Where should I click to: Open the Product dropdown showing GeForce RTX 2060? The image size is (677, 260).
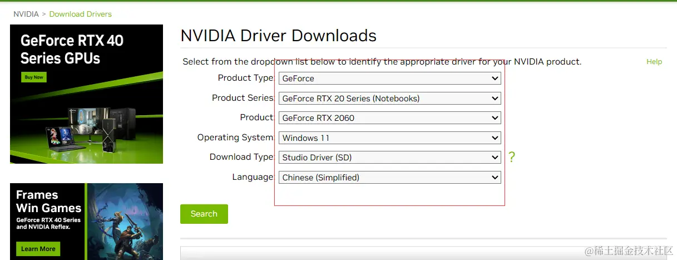click(x=389, y=118)
